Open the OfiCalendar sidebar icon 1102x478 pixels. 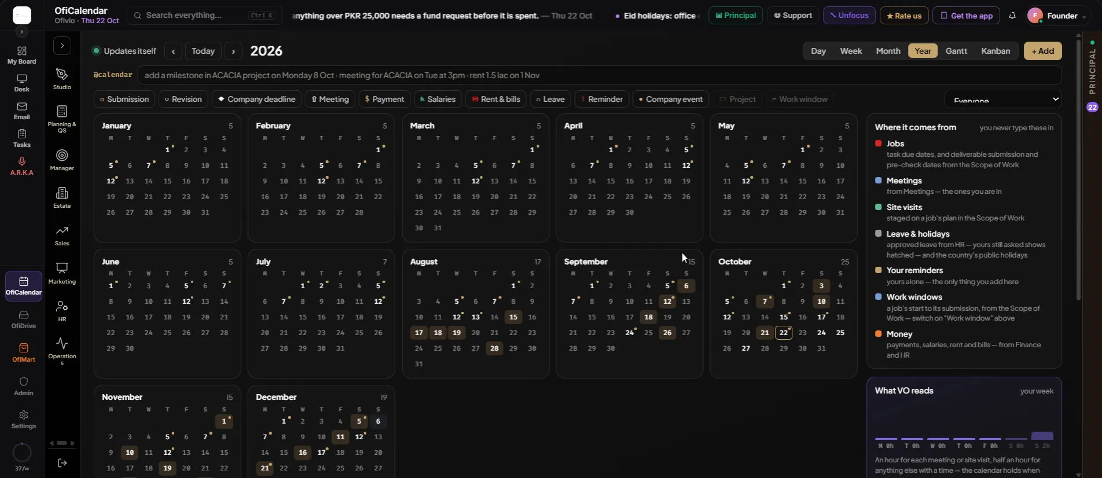point(24,286)
